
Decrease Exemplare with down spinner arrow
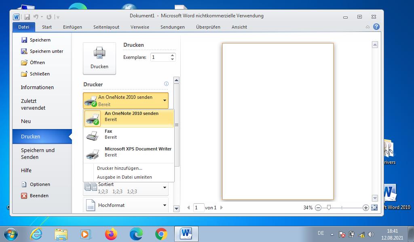[x=172, y=59]
